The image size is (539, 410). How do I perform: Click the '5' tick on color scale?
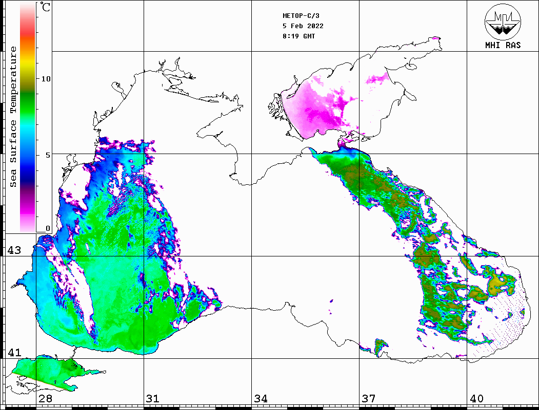tap(48, 155)
